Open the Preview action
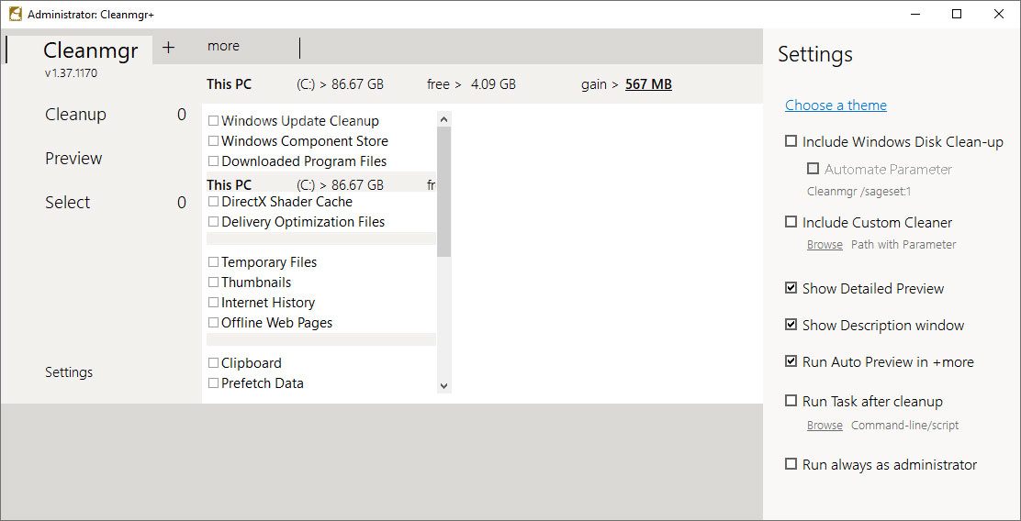This screenshot has height=521, width=1021. point(73,158)
